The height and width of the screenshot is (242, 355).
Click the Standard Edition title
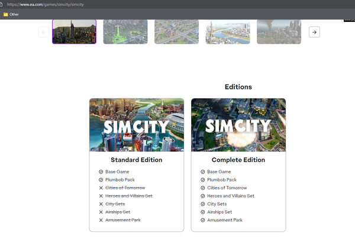pos(137,160)
